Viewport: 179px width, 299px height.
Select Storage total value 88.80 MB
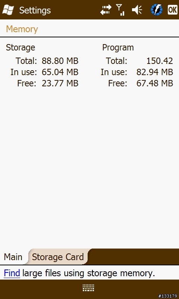60,61
